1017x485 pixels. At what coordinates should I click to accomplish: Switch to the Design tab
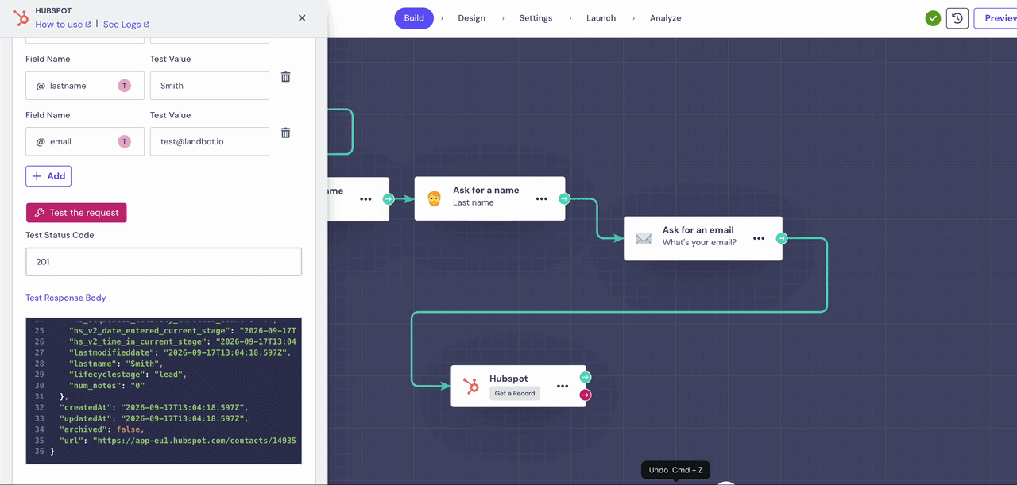pyautogui.click(x=471, y=18)
